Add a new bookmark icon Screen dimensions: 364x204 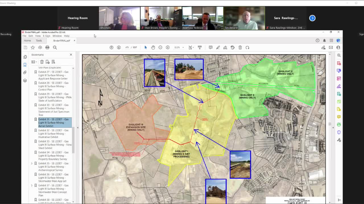(x=47, y=62)
